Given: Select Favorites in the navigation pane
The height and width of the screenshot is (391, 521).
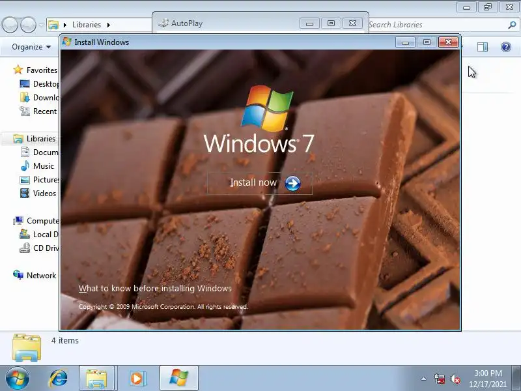Looking at the screenshot, I should (42, 70).
